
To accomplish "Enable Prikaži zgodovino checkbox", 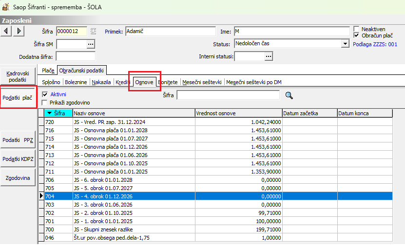I will 45,103.
